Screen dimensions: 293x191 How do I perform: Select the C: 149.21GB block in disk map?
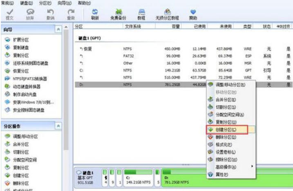[x=138, y=178]
